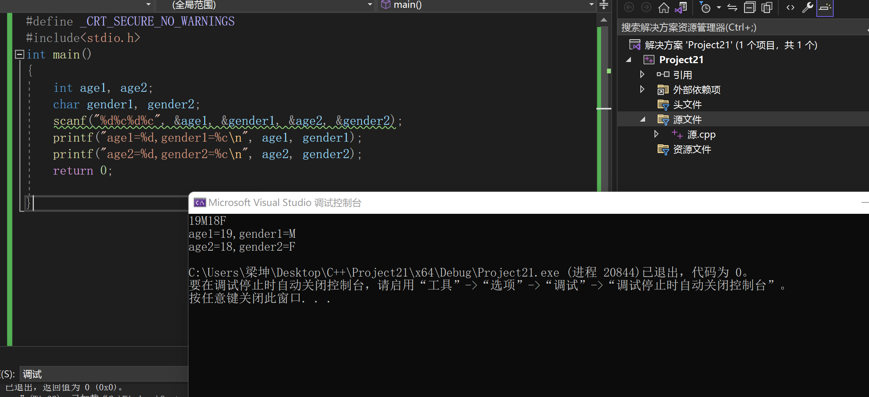Click the split editor icon above the scrollbar
869x397 pixels.
point(604,5)
